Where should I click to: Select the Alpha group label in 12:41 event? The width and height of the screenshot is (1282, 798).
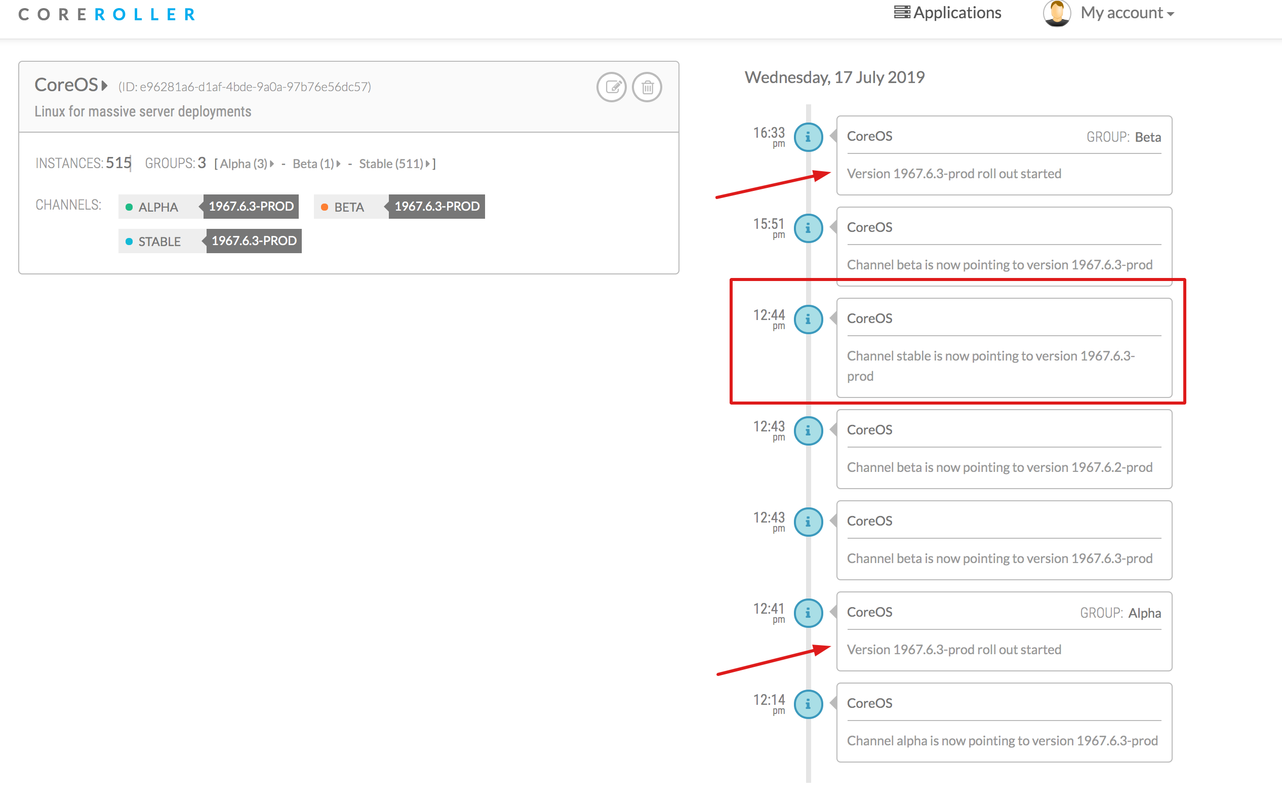pyautogui.click(x=1144, y=613)
